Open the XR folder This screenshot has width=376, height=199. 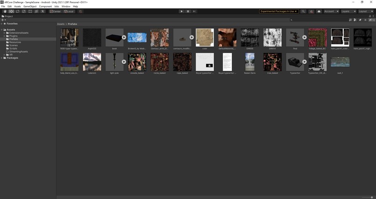(x=11, y=55)
